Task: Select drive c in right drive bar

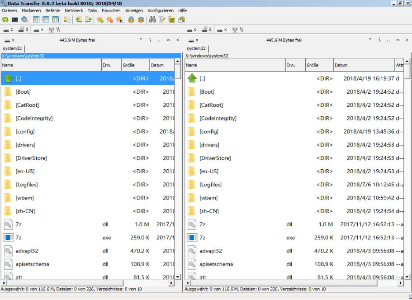Action: pyautogui.click(x=192, y=29)
